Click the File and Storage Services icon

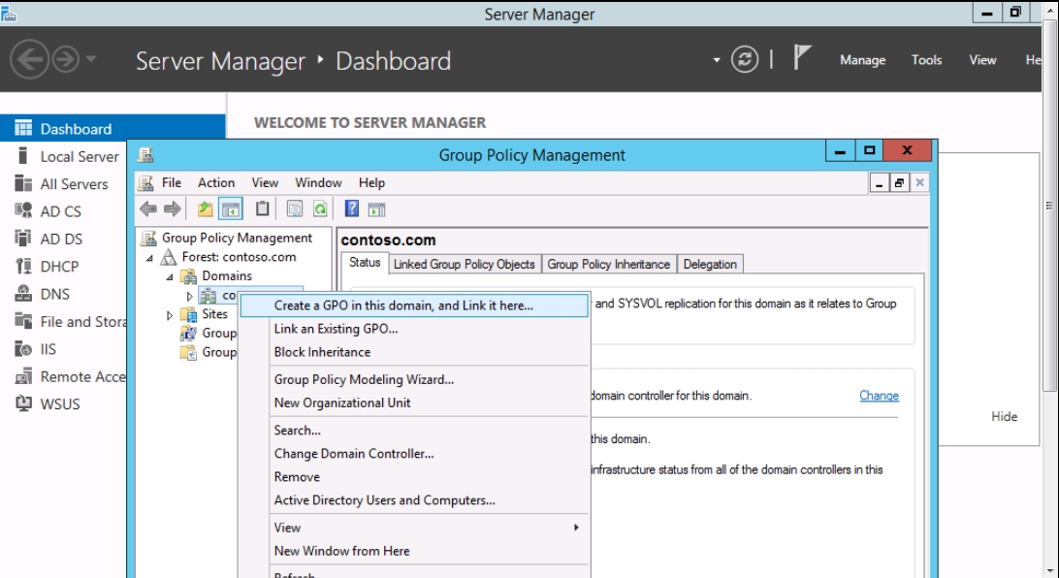coord(23,321)
